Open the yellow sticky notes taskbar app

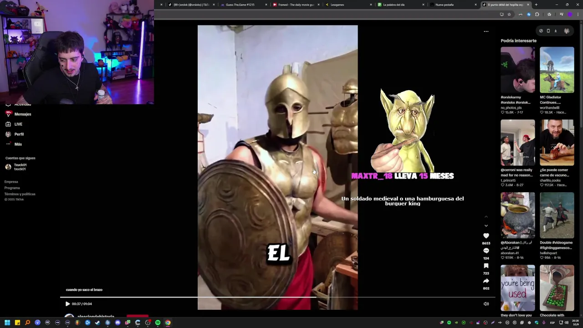point(17,323)
